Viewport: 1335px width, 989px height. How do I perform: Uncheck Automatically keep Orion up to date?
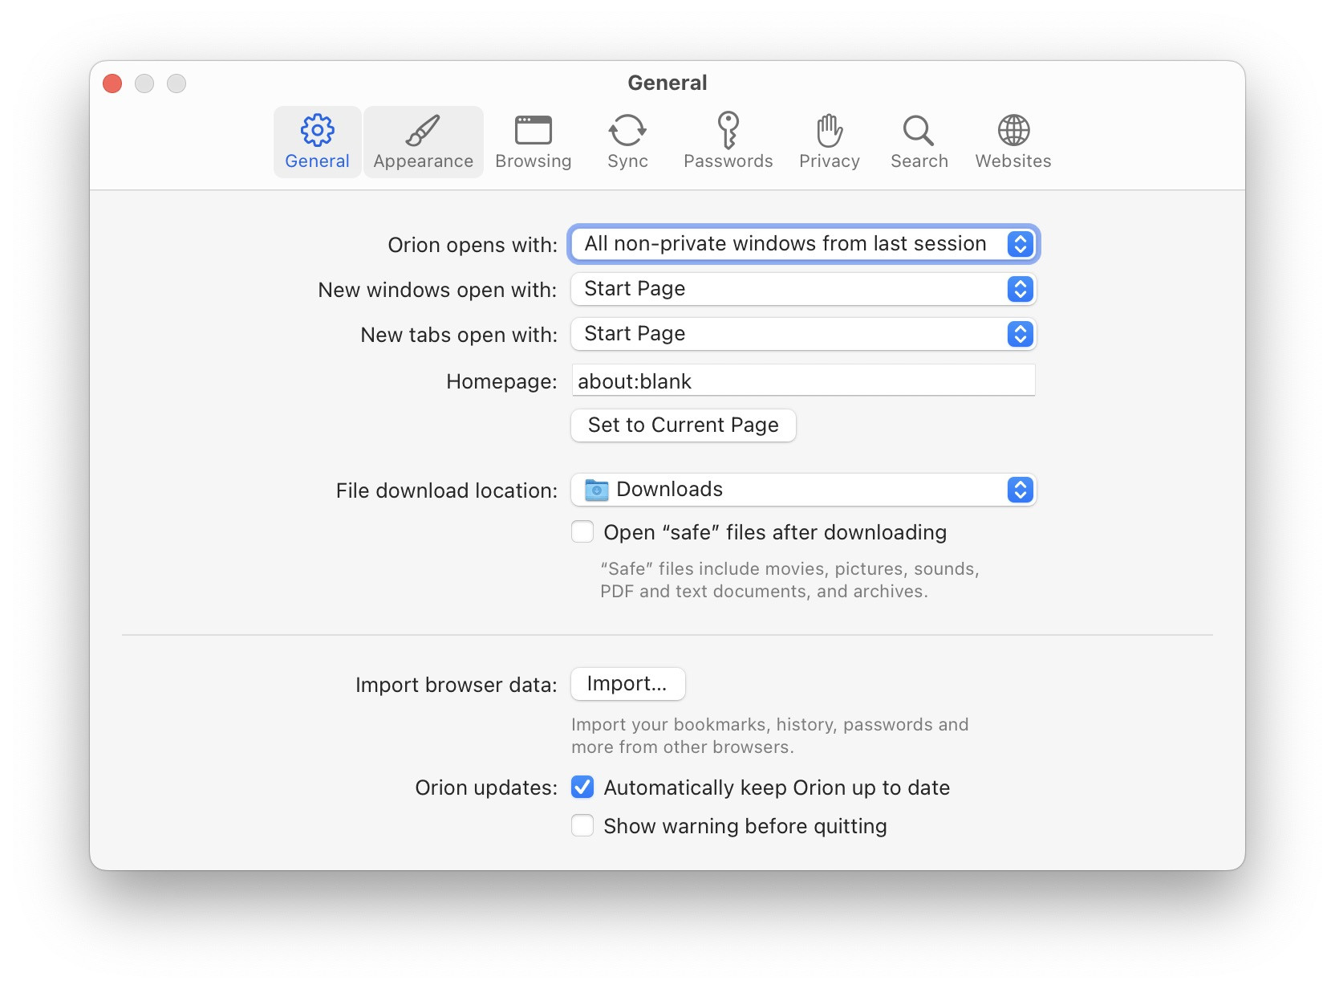point(582,788)
